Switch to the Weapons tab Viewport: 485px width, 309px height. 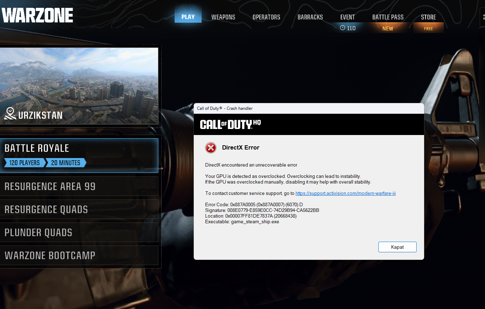tap(223, 17)
